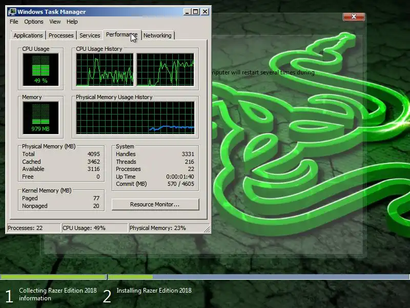
Task: Close the Task Manager window
Action: pos(205,12)
